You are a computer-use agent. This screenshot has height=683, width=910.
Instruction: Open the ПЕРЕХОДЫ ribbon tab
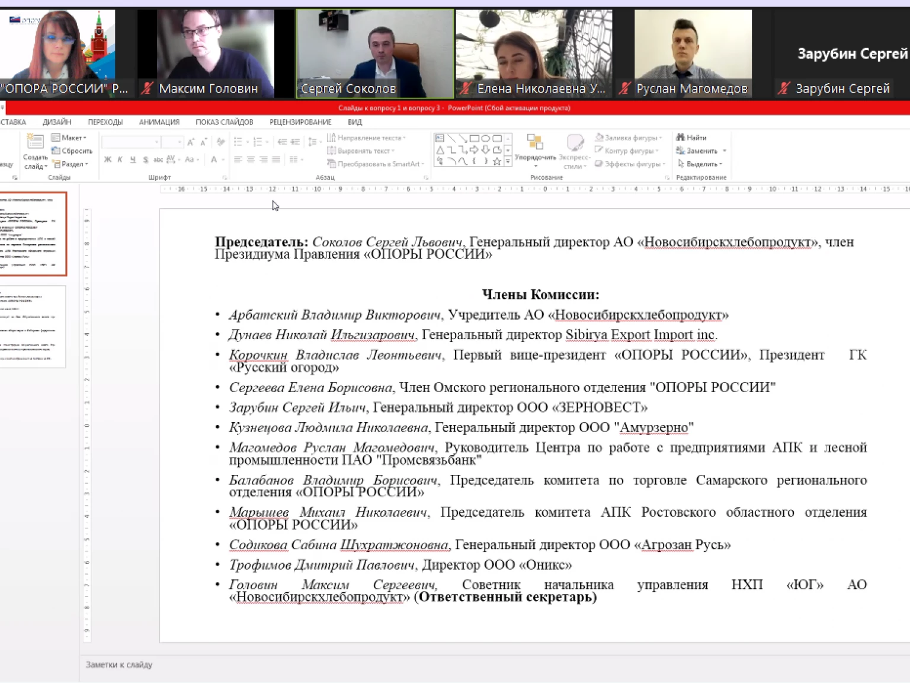tap(105, 122)
